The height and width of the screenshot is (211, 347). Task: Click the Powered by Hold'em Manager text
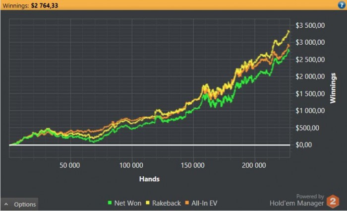click(297, 200)
